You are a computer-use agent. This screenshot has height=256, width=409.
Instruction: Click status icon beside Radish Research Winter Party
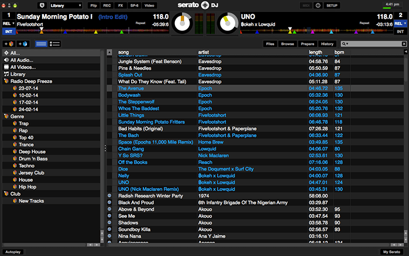(109, 196)
